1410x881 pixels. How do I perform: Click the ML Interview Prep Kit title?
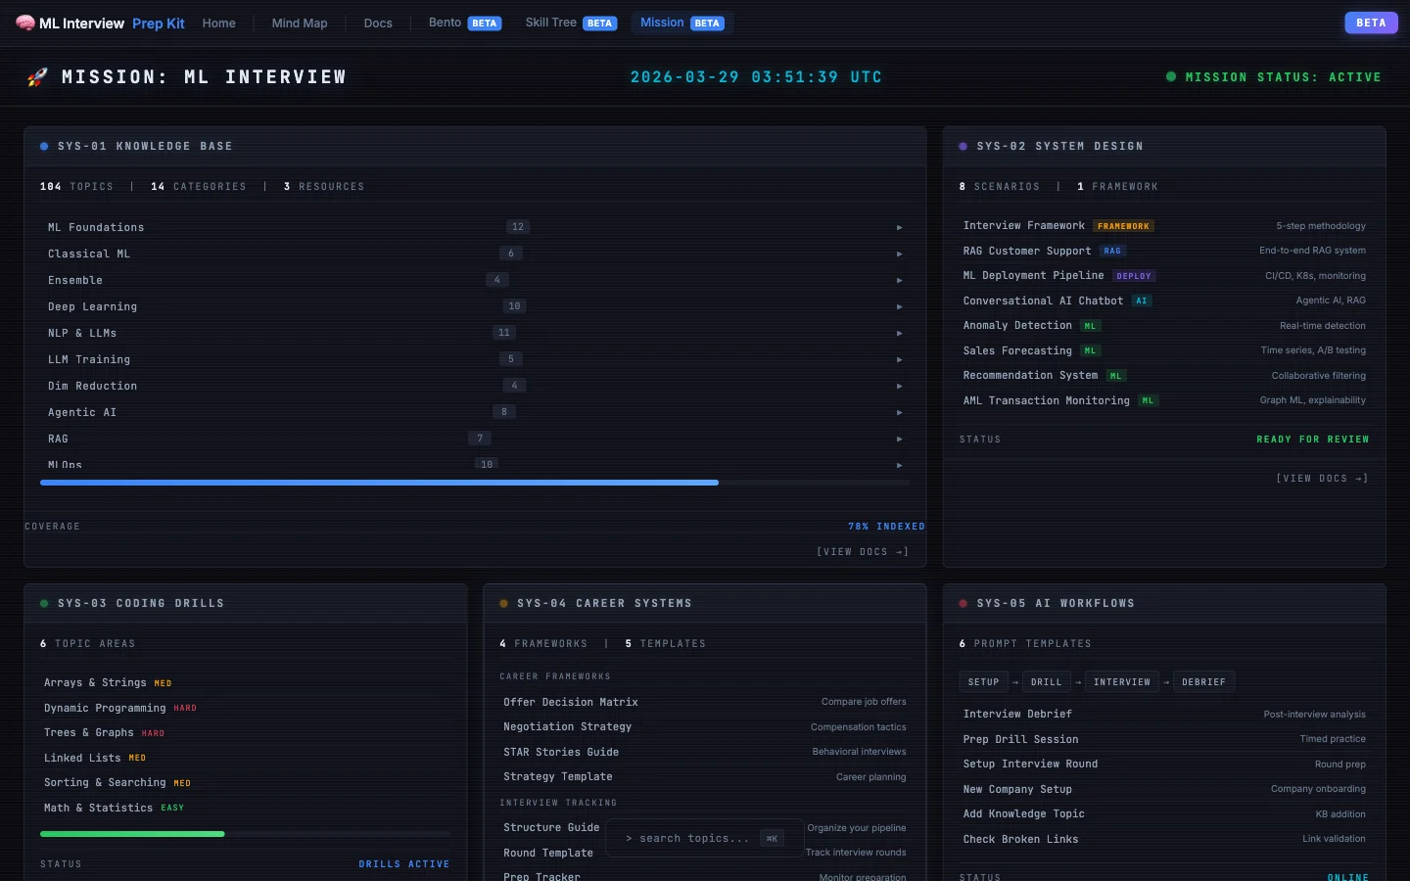(112, 23)
